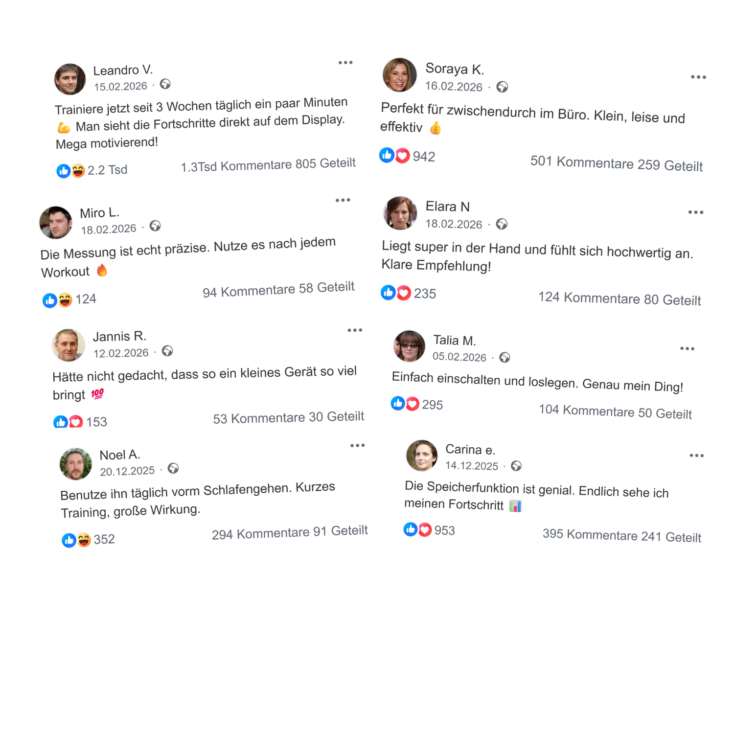Click the 18.02.2026 timestamp on Elara N's post
734x734 pixels.
pyautogui.click(x=454, y=224)
